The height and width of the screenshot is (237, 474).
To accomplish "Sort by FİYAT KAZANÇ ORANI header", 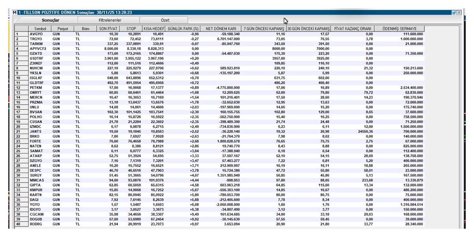I will pos(352,29).
